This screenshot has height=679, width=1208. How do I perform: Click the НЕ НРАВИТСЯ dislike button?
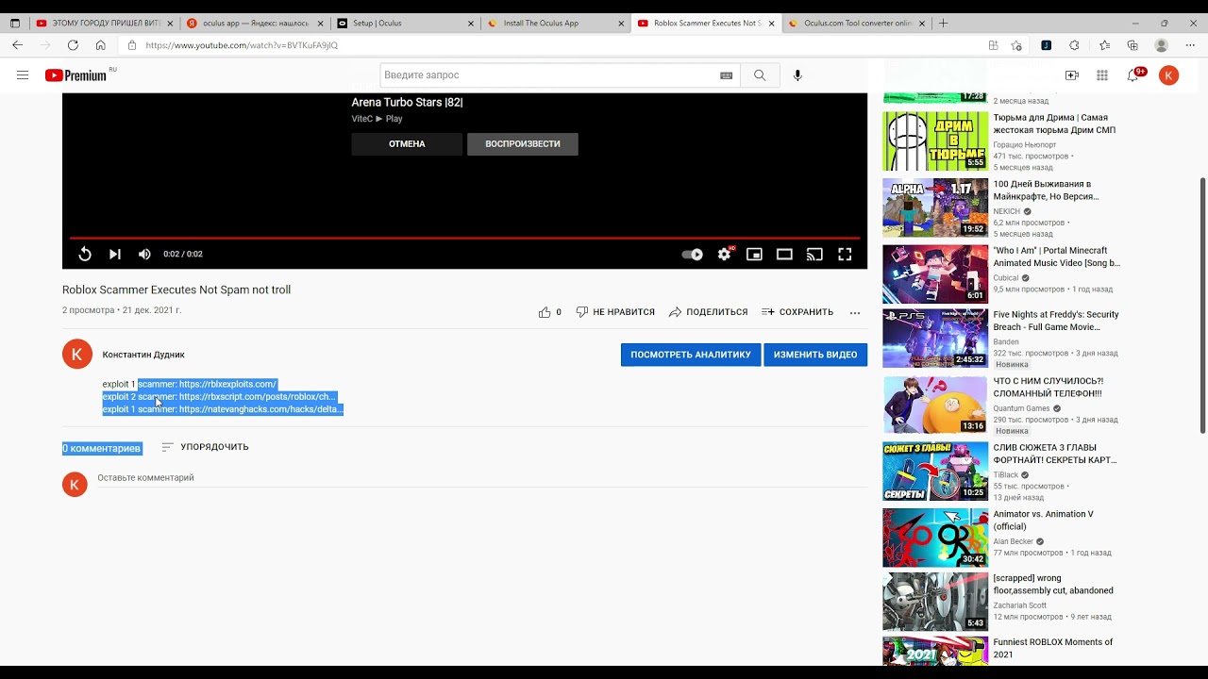(x=615, y=312)
